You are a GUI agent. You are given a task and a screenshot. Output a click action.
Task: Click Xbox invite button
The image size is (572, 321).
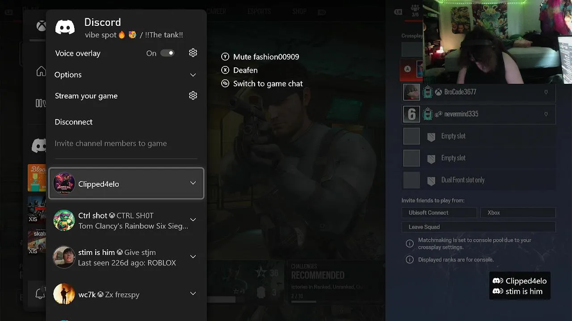click(x=518, y=213)
